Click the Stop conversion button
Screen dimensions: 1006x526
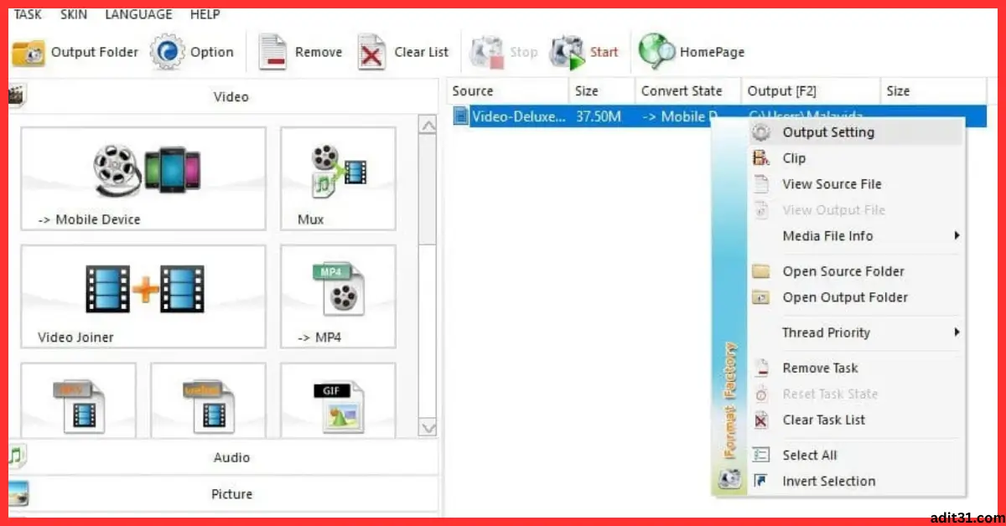(x=504, y=52)
